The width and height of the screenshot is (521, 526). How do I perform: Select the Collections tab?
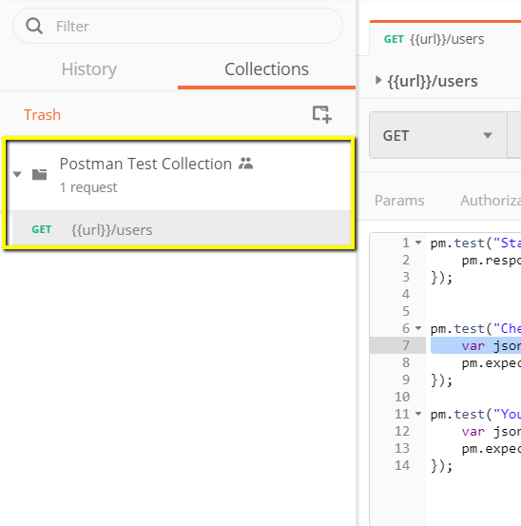pos(266,69)
